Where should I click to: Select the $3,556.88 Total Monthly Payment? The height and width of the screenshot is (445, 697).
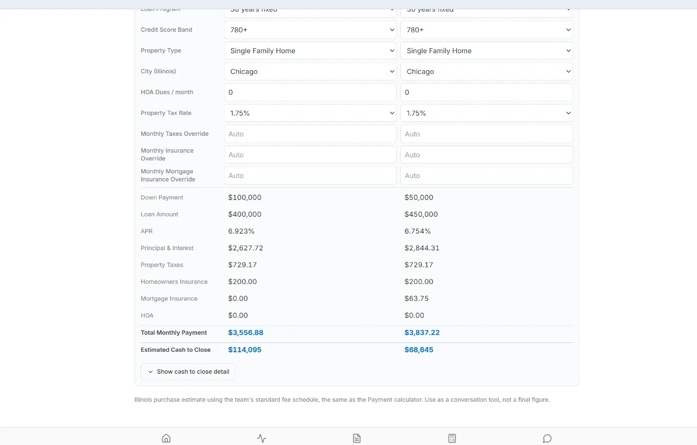pos(246,333)
